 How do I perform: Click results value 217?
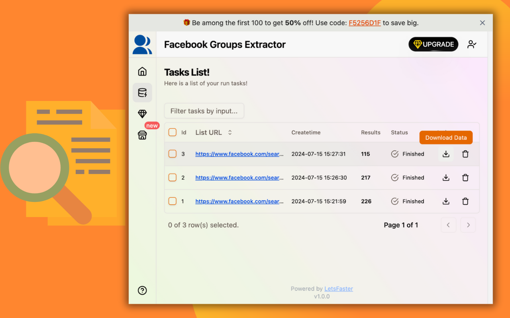coord(366,178)
